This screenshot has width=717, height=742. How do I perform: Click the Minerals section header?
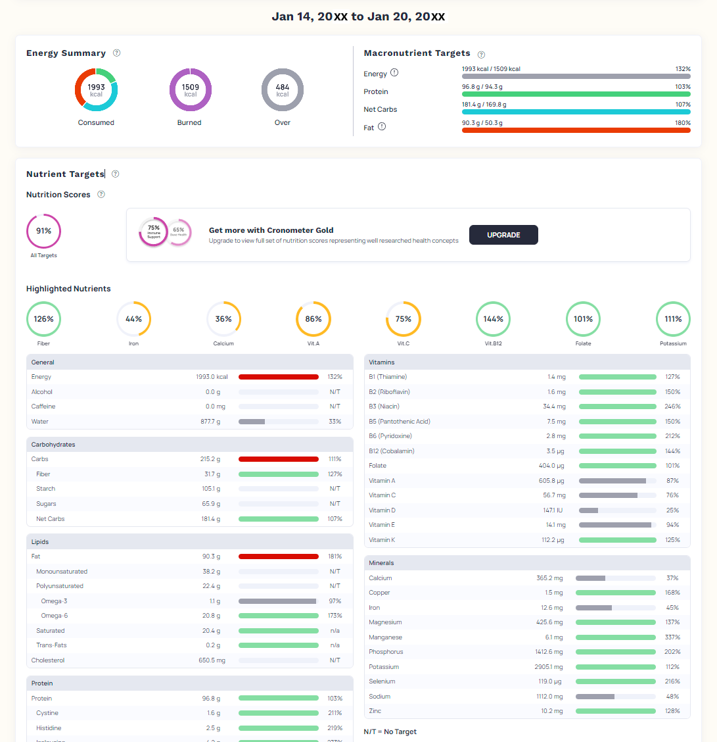click(527, 562)
